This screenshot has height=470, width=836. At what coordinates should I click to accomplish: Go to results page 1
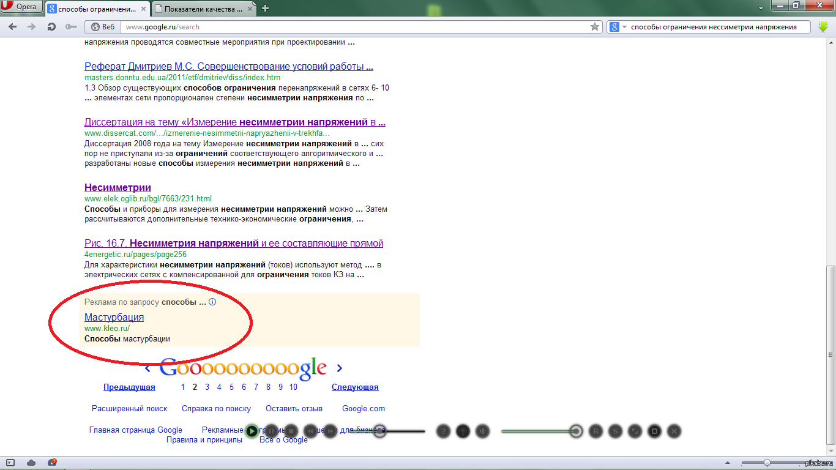183,387
